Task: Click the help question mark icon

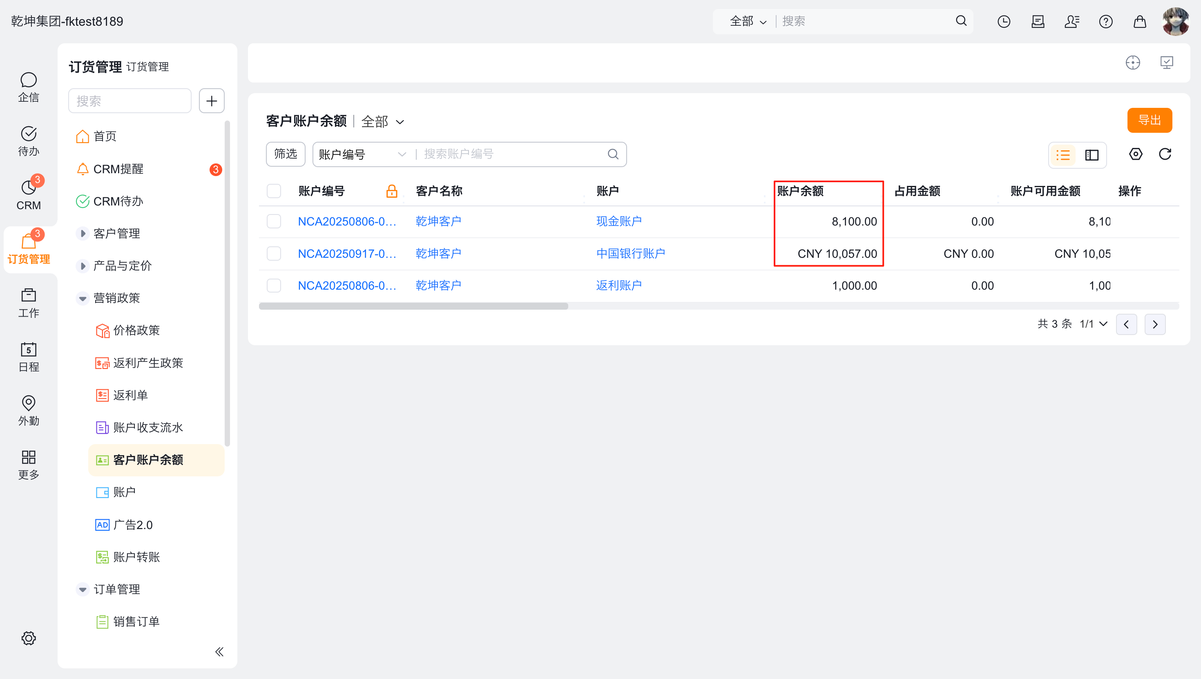Action: pos(1105,22)
